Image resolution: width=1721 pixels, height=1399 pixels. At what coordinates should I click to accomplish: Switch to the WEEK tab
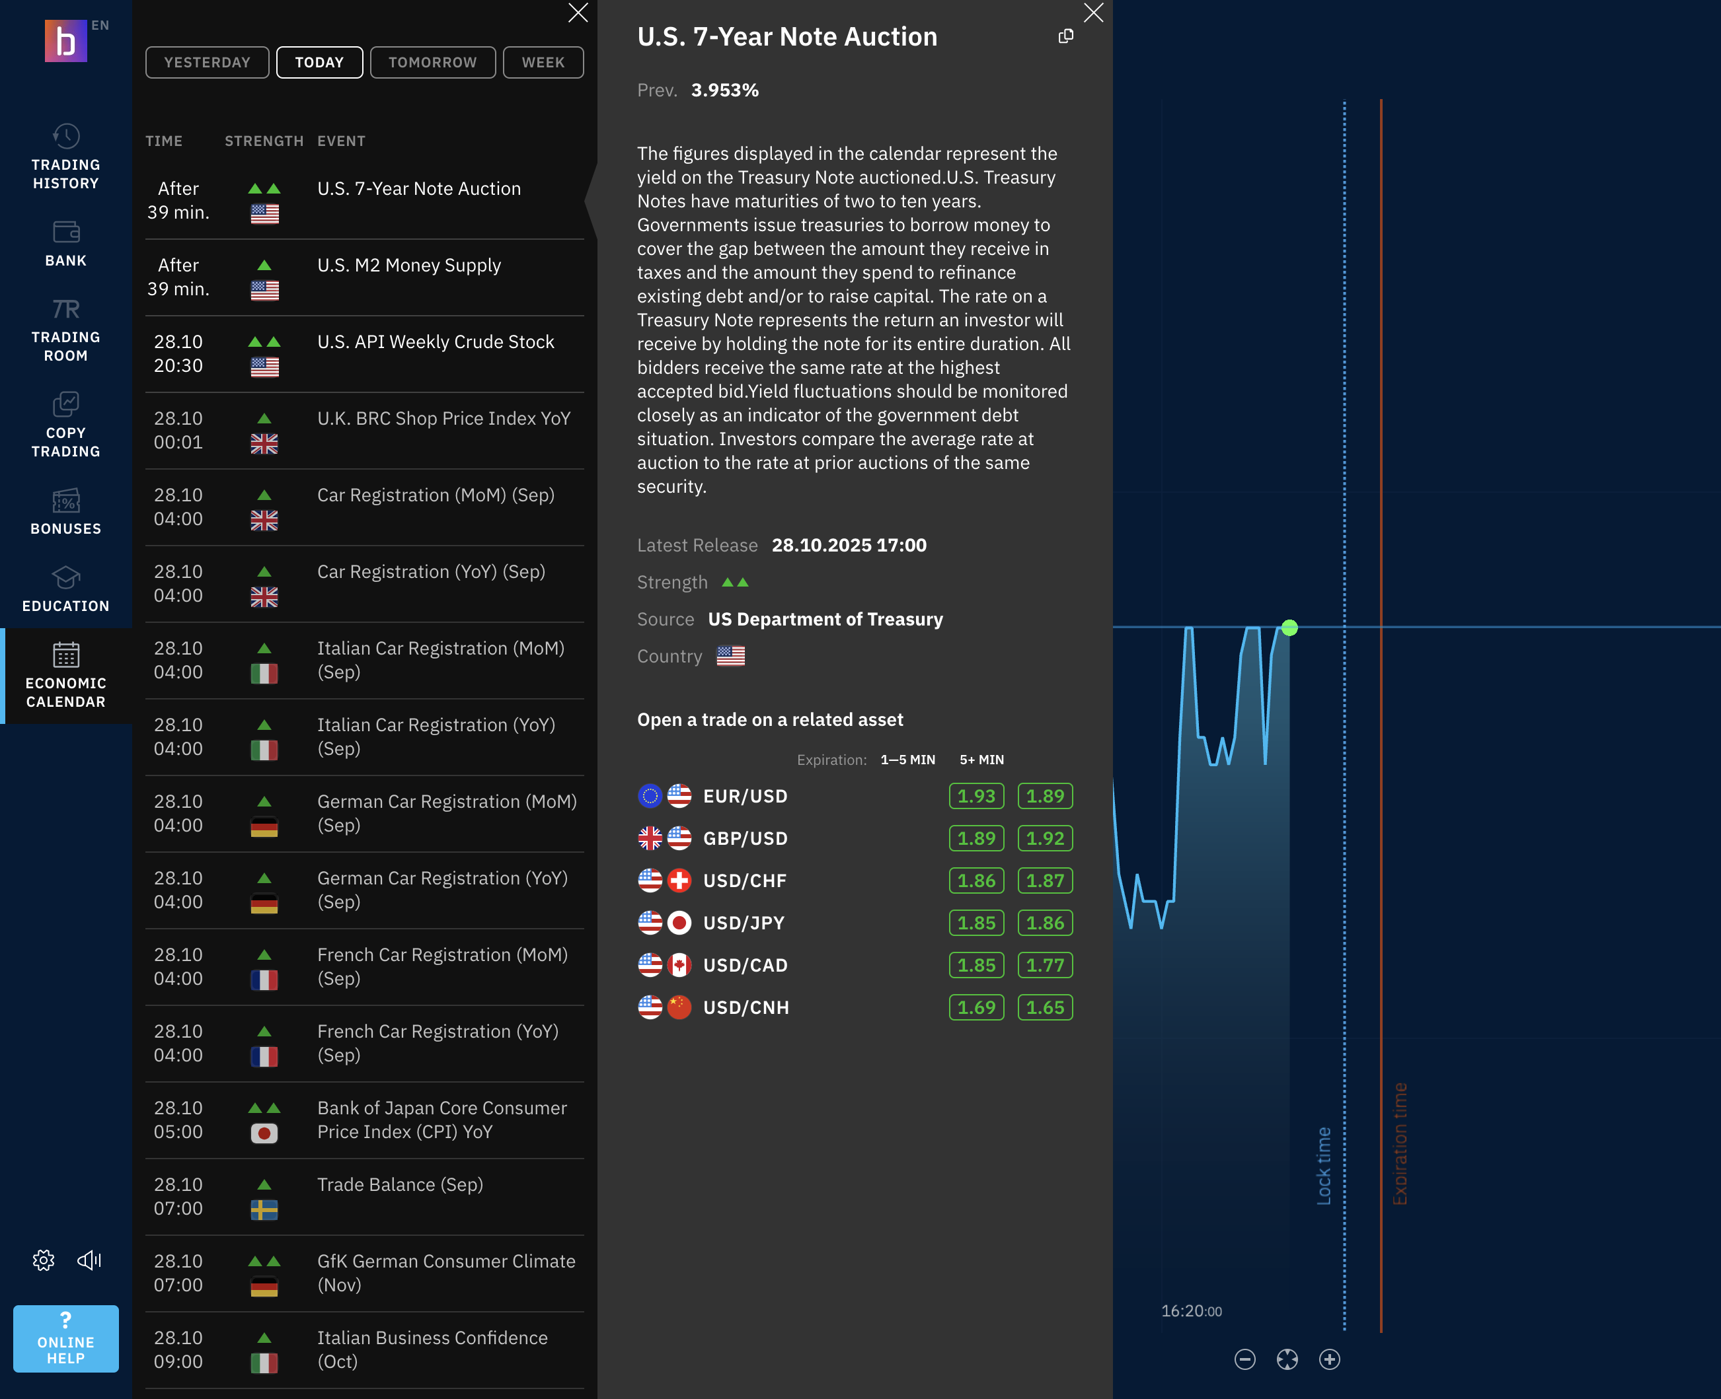(x=543, y=62)
